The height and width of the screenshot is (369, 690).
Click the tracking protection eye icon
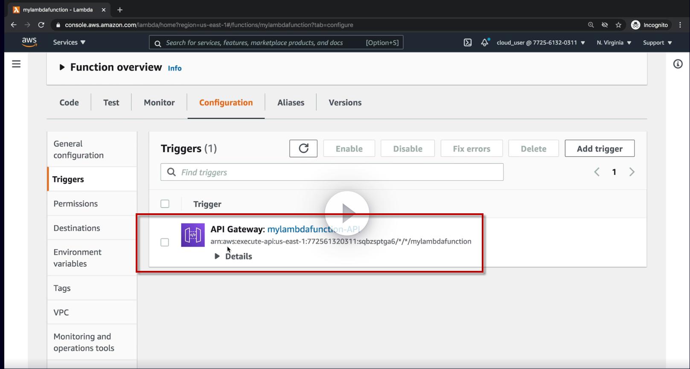tap(605, 25)
